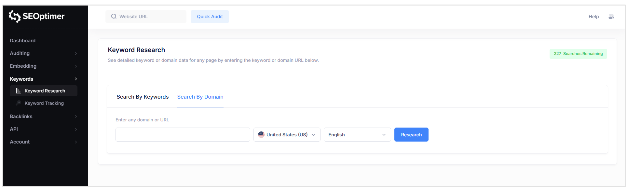Screen dimensions: 628x192
Task: Select Keywords in the sidebar navigation
Action: coord(21,79)
